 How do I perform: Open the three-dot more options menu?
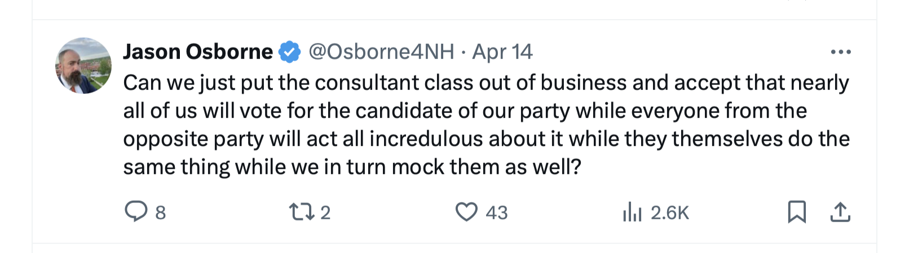pyautogui.click(x=840, y=52)
